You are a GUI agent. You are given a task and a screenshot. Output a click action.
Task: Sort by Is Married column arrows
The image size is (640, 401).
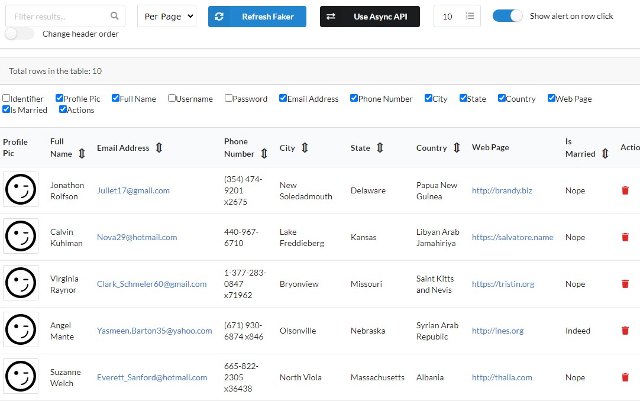(x=605, y=153)
